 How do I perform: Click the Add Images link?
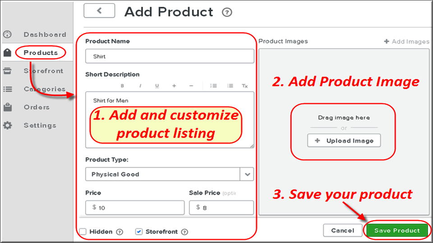pyautogui.click(x=406, y=41)
